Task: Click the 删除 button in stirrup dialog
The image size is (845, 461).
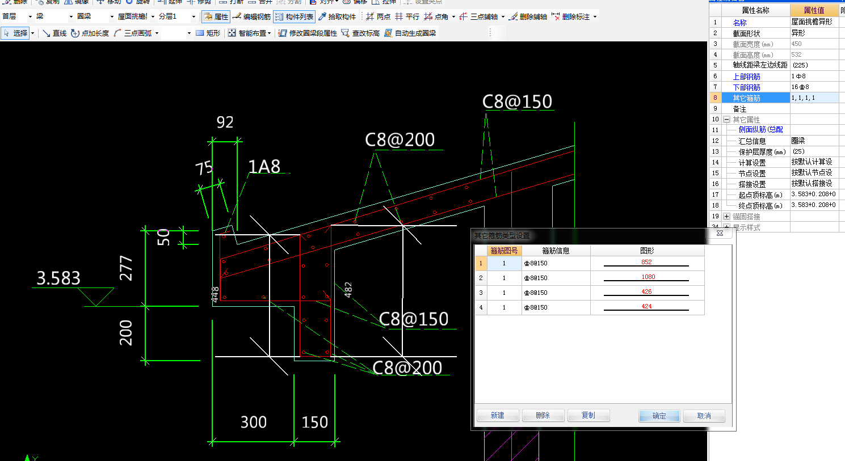Action: (x=543, y=416)
